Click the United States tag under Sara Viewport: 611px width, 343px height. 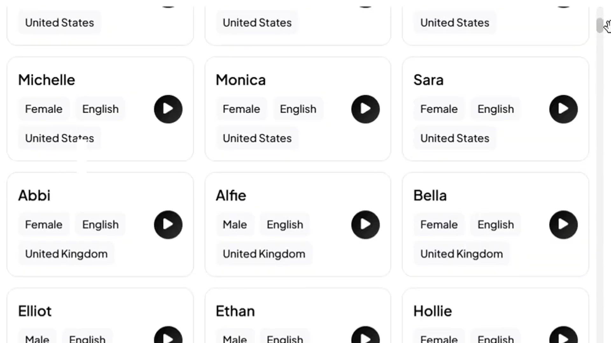(454, 138)
